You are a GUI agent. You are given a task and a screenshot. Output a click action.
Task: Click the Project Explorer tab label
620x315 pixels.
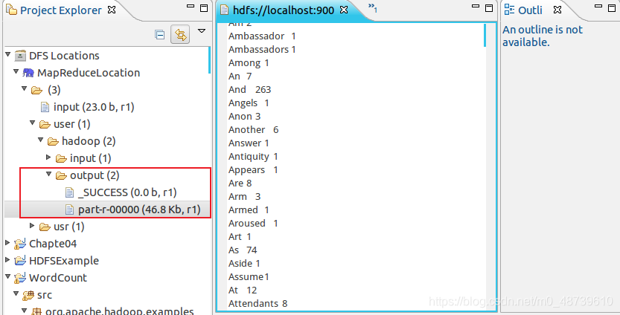[x=61, y=10]
